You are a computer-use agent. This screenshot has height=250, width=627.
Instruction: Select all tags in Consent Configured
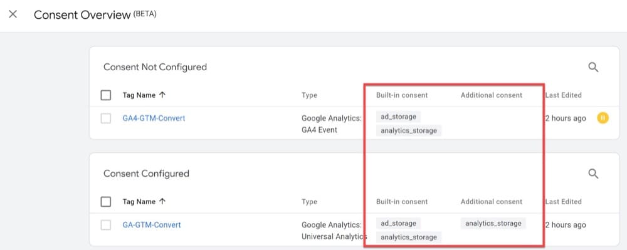[106, 202]
